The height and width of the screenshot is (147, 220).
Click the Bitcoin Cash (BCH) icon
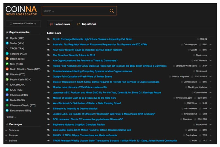coord(7,80)
